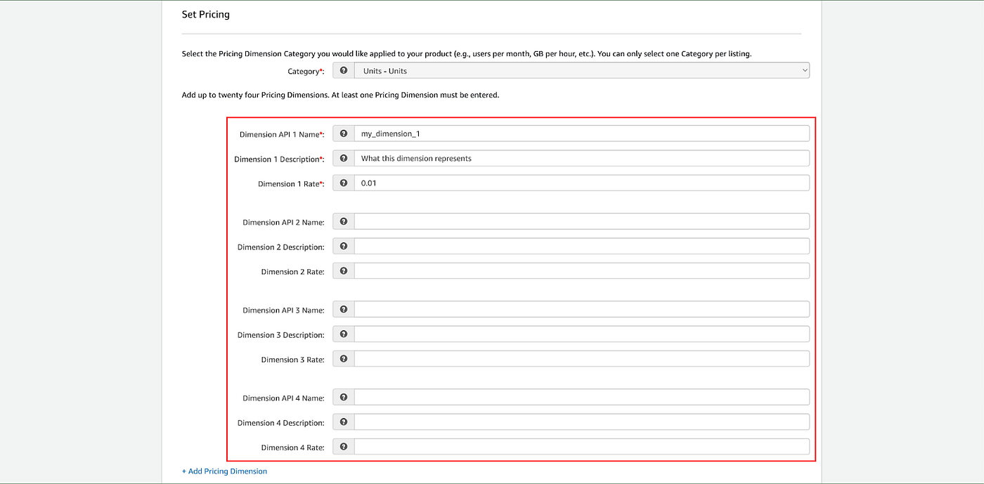Click help icon for Dimension API 3 Name
This screenshot has width=984, height=484.
pos(343,309)
